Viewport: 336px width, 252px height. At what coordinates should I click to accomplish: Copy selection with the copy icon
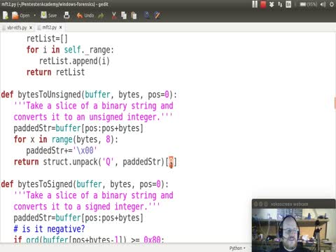pos(124,15)
